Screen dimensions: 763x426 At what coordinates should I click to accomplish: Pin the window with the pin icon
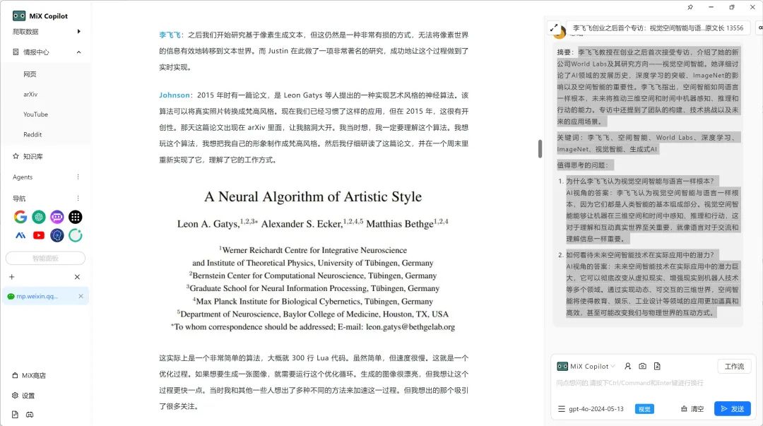[690, 7]
